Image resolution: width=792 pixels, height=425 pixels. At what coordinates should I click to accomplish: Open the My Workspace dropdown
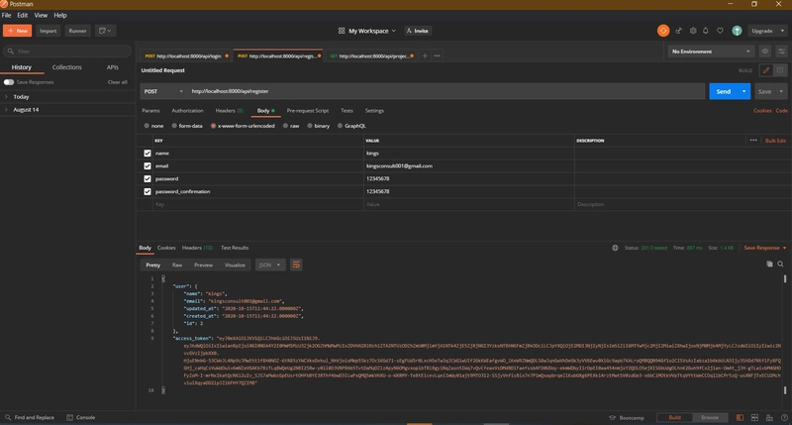[x=366, y=31]
